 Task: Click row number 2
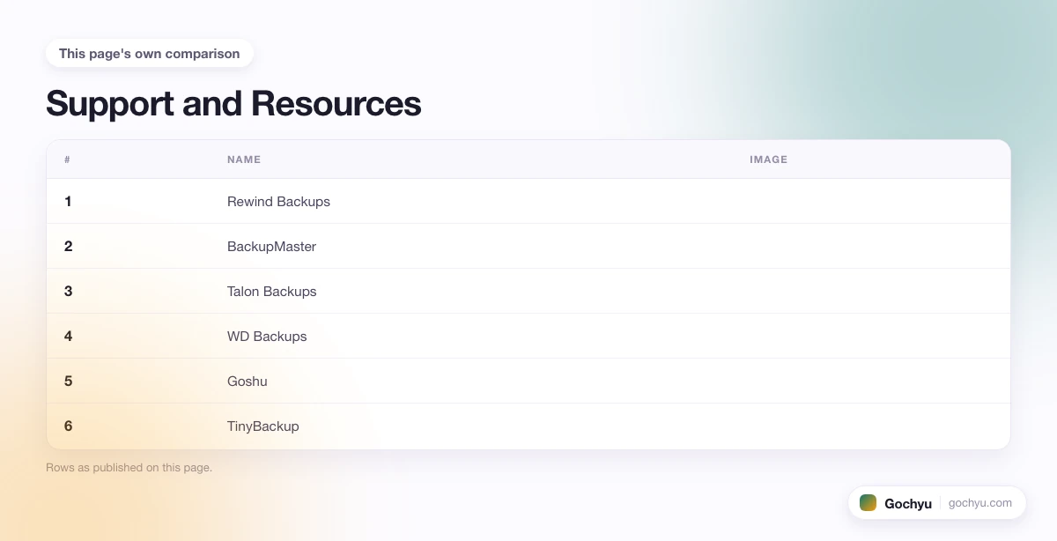69,247
